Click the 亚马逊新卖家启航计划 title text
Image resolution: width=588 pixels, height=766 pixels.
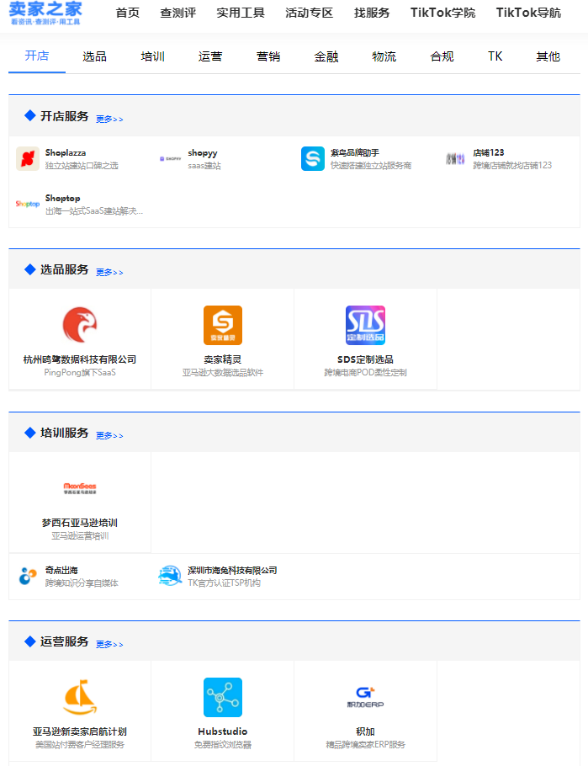pyautogui.click(x=80, y=731)
